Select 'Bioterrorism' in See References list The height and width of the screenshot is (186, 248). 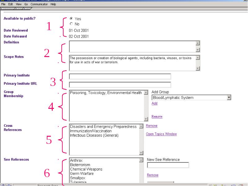[x=80, y=165]
